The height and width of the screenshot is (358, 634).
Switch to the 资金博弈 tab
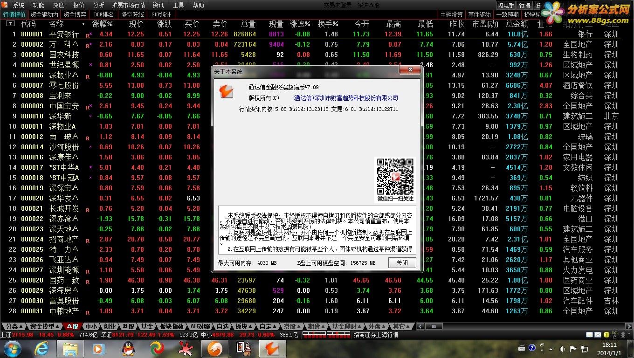tap(75, 14)
